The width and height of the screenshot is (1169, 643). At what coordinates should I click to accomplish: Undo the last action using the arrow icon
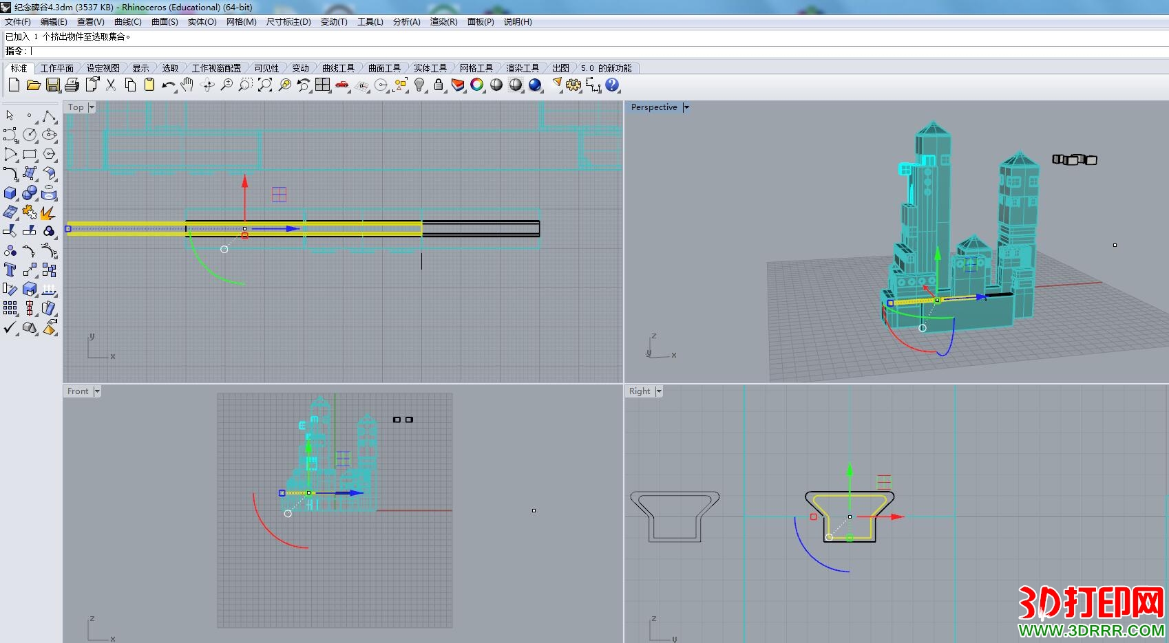(169, 85)
